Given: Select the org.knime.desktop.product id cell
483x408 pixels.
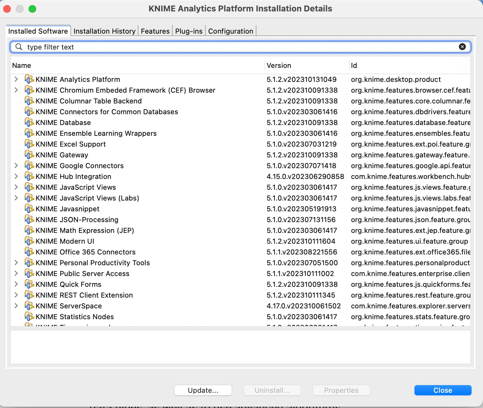Looking at the screenshot, I should point(396,79).
